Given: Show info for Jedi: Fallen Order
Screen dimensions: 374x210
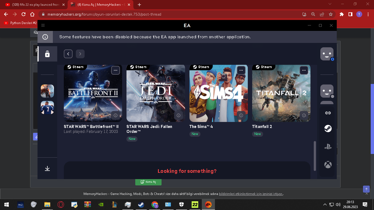Looking at the screenshot, I should point(179,115).
